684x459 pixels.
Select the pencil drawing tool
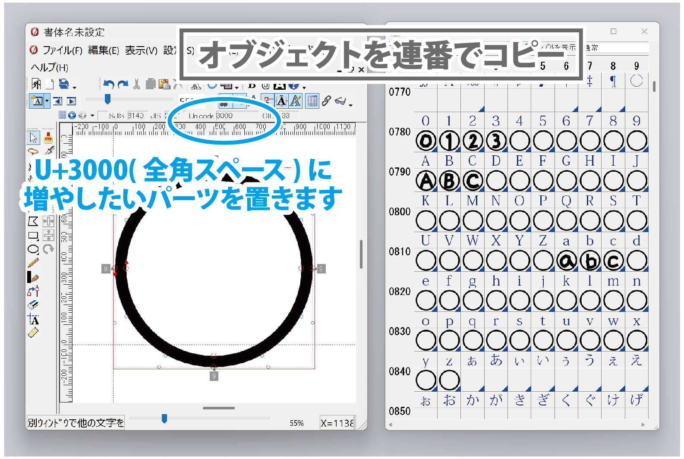(x=33, y=263)
